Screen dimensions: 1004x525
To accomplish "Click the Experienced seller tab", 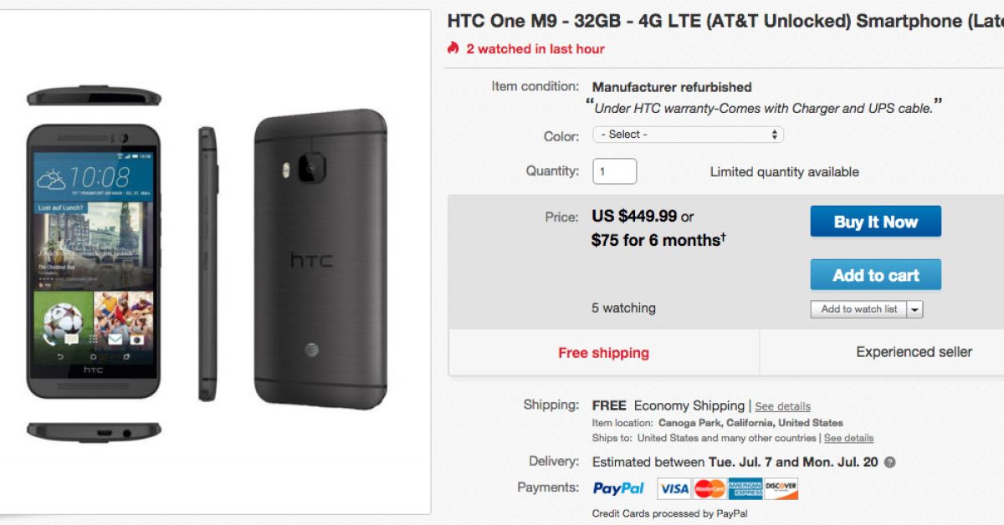I will [914, 352].
